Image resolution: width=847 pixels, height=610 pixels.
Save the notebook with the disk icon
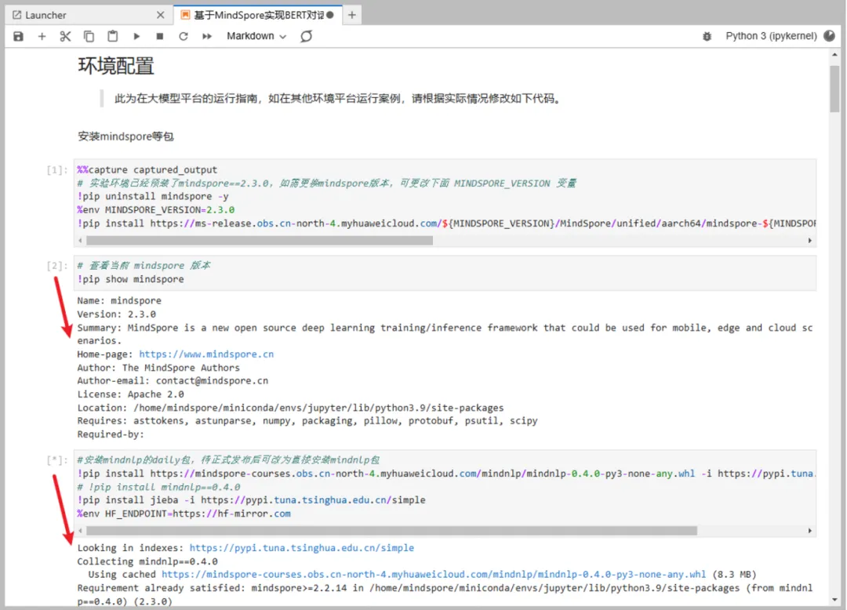tap(18, 36)
